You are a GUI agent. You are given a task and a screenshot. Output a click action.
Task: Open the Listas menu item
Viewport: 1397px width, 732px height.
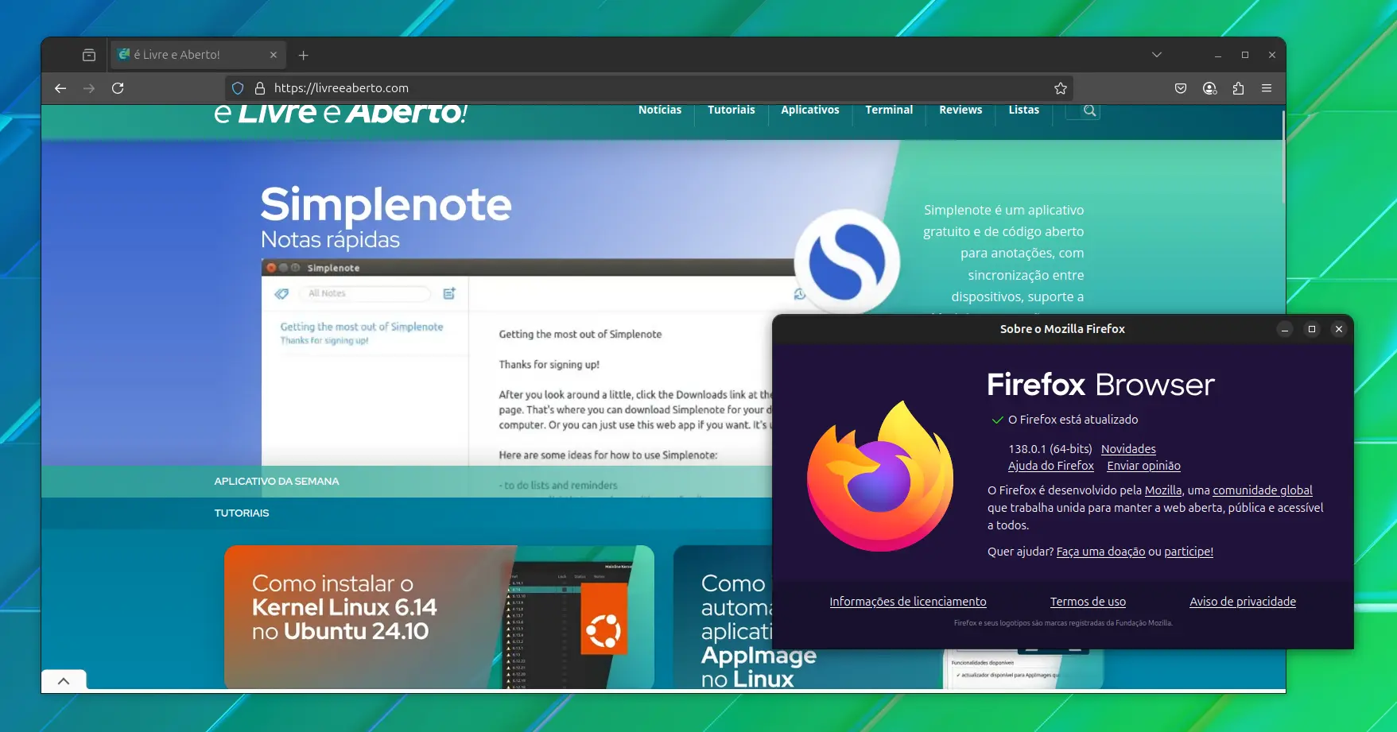point(1024,110)
